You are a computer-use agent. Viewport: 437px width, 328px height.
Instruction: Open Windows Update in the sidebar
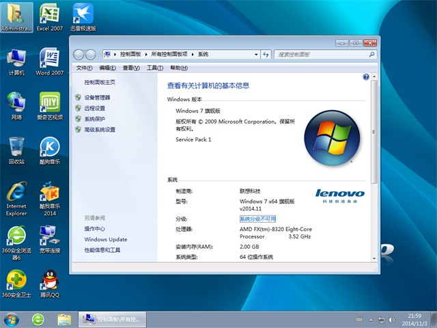pos(106,240)
